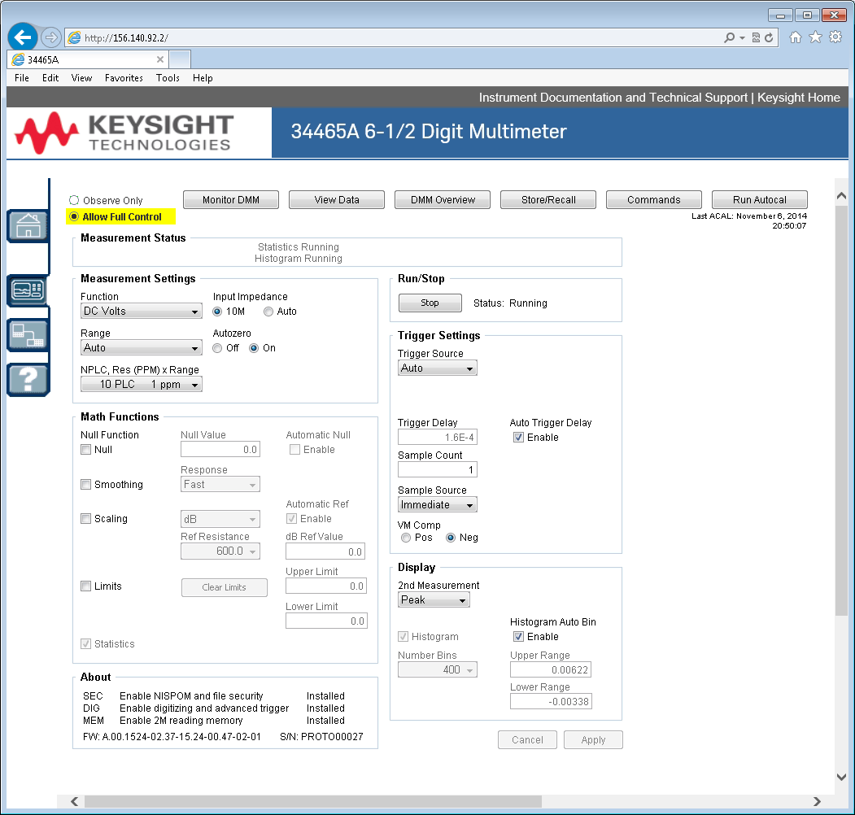Open the Home sidebar icon
The width and height of the screenshot is (855, 815).
(x=28, y=225)
